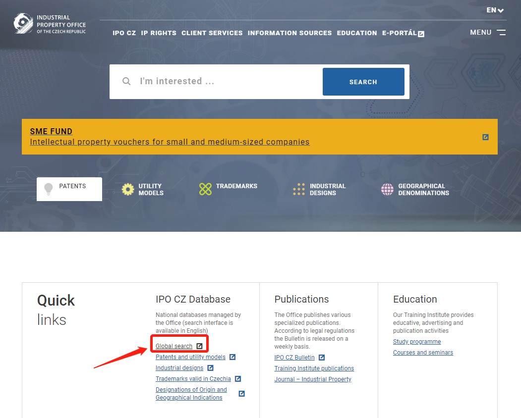Viewport: 521px width, 418px height.
Task: Open Patents and utility models link
Action: (190, 357)
